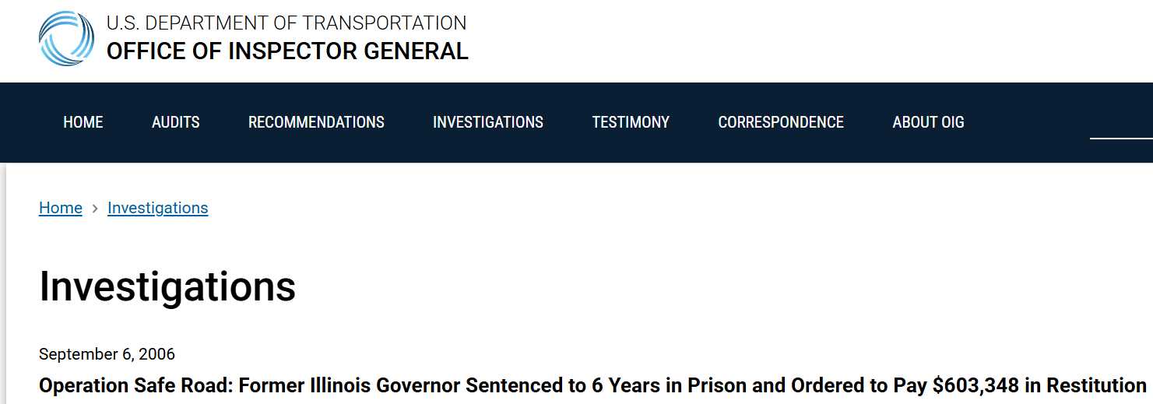Image resolution: width=1153 pixels, height=404 pixels.
Task: Open the About OIG menu item
Action: [x=928, y=122]
